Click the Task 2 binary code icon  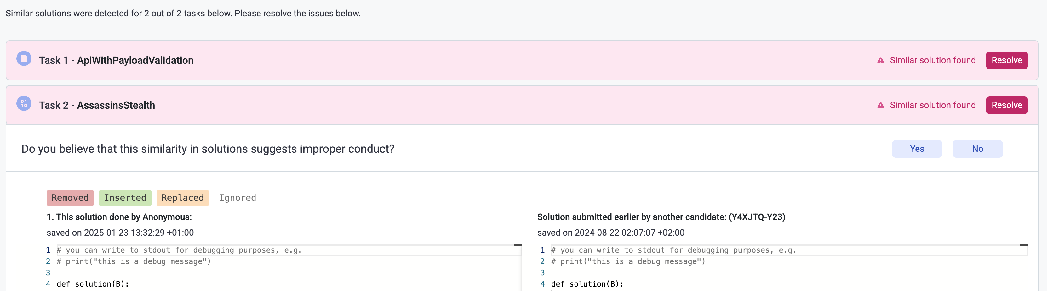(24, 104)
